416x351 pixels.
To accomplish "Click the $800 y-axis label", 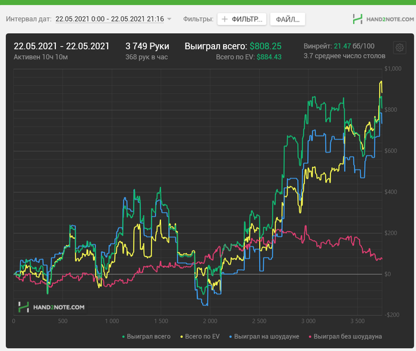I will (391, 110).
